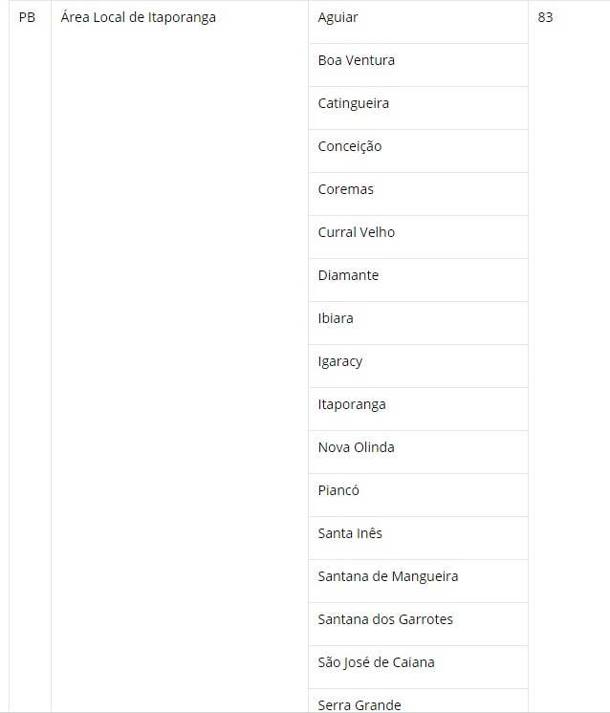
Task: Click Santana de Mangueira
Action: pyautogui.click(x=388, y=576)
